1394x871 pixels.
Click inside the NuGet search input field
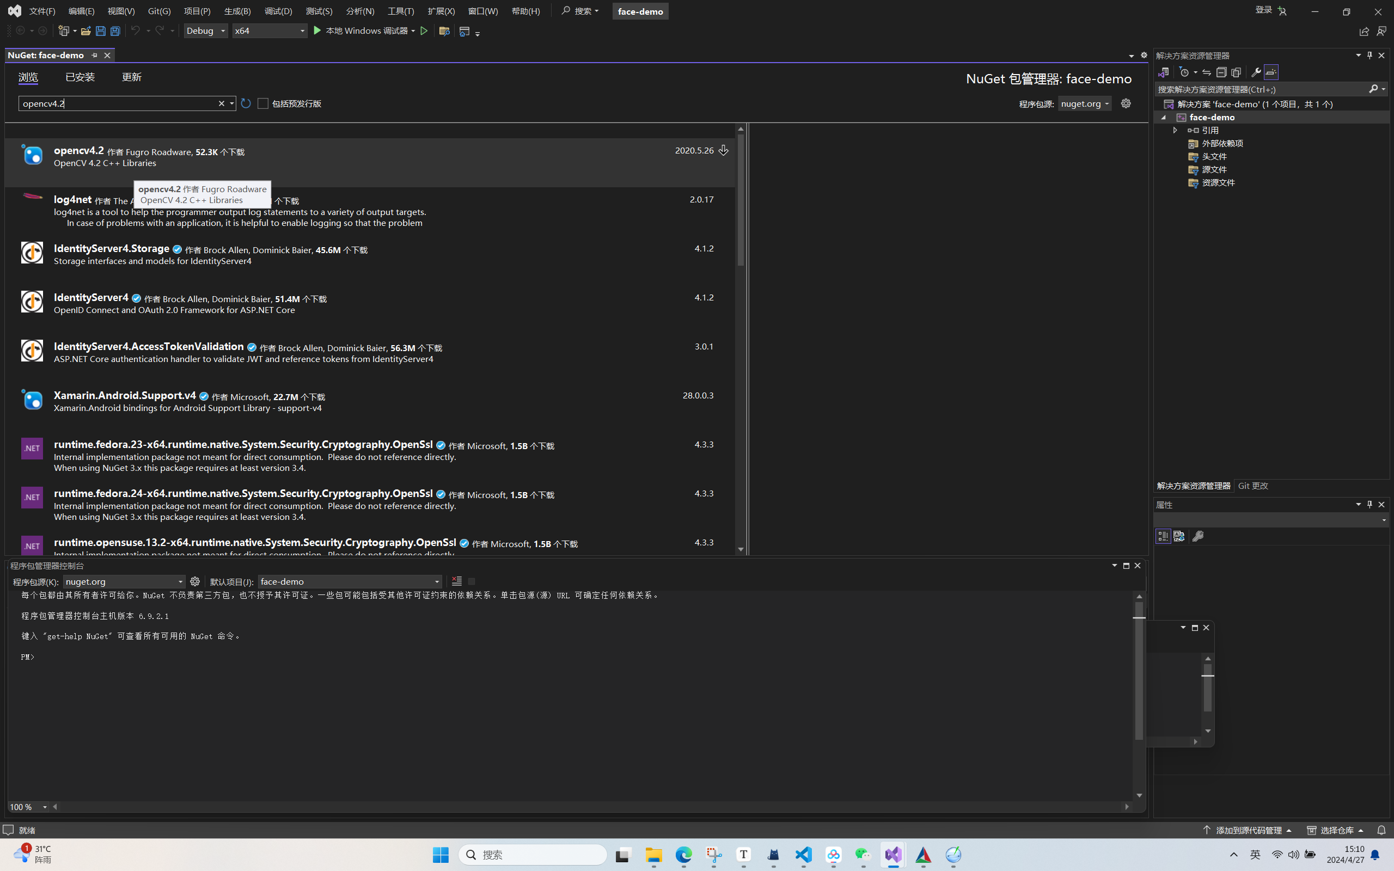(x=115, y=103)
